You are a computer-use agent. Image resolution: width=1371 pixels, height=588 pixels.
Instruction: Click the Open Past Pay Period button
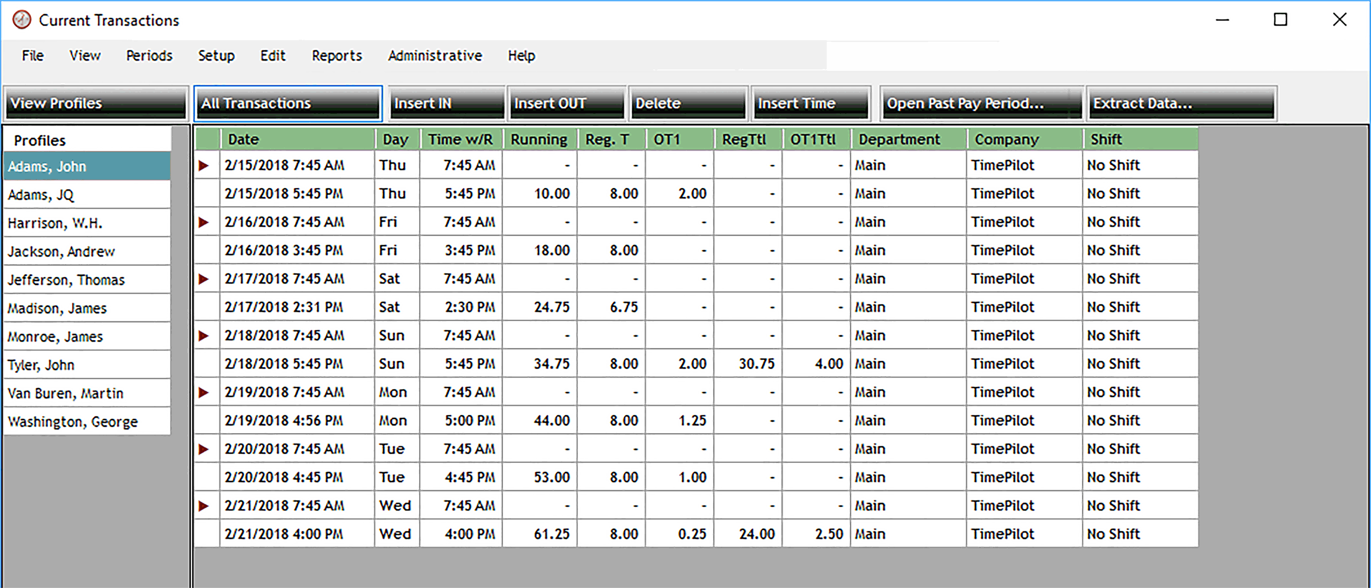pos(980,103)
